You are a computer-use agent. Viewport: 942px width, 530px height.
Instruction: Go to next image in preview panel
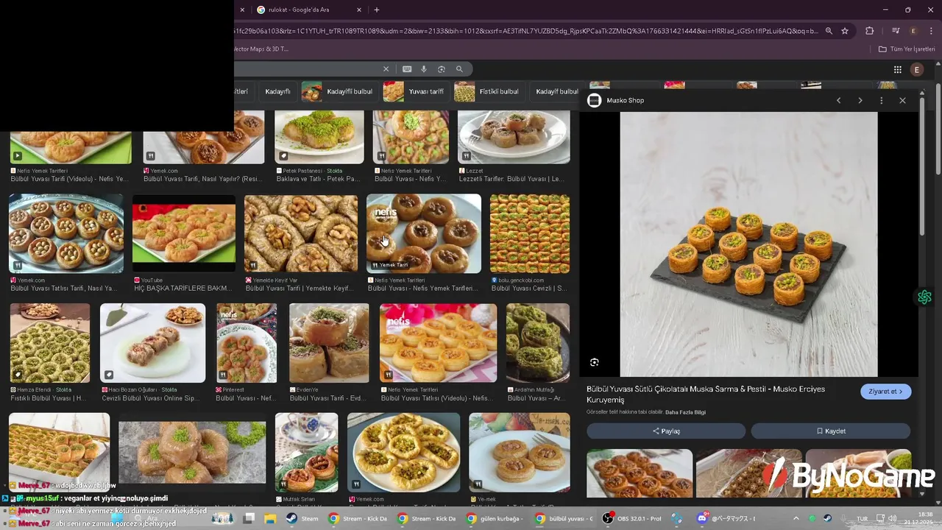(x=860, y=100)
